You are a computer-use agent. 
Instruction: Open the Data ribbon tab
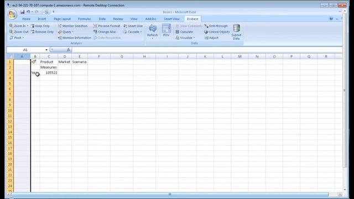[102, 19]
